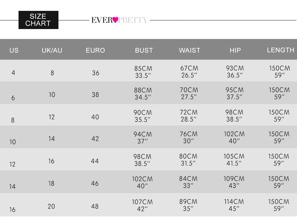The width and height of the screenshot is (297, 219).
Task: Select the US column header
Action: pyautogui.click(x=14, y=50)
